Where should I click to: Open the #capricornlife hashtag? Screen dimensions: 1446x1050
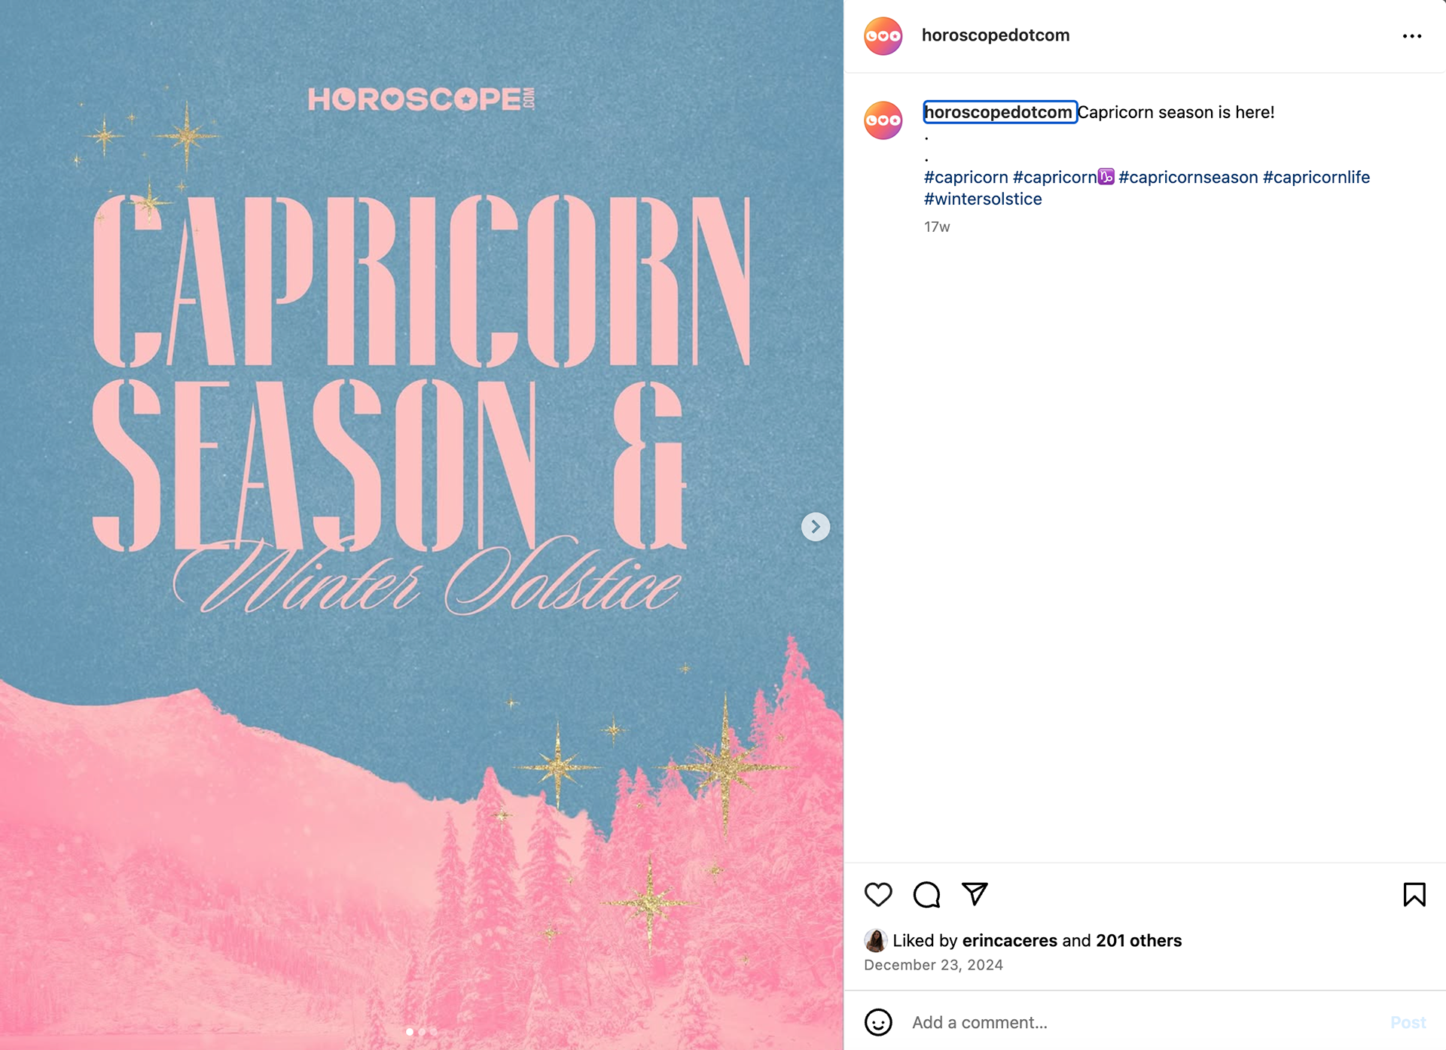click(1316, 177)
